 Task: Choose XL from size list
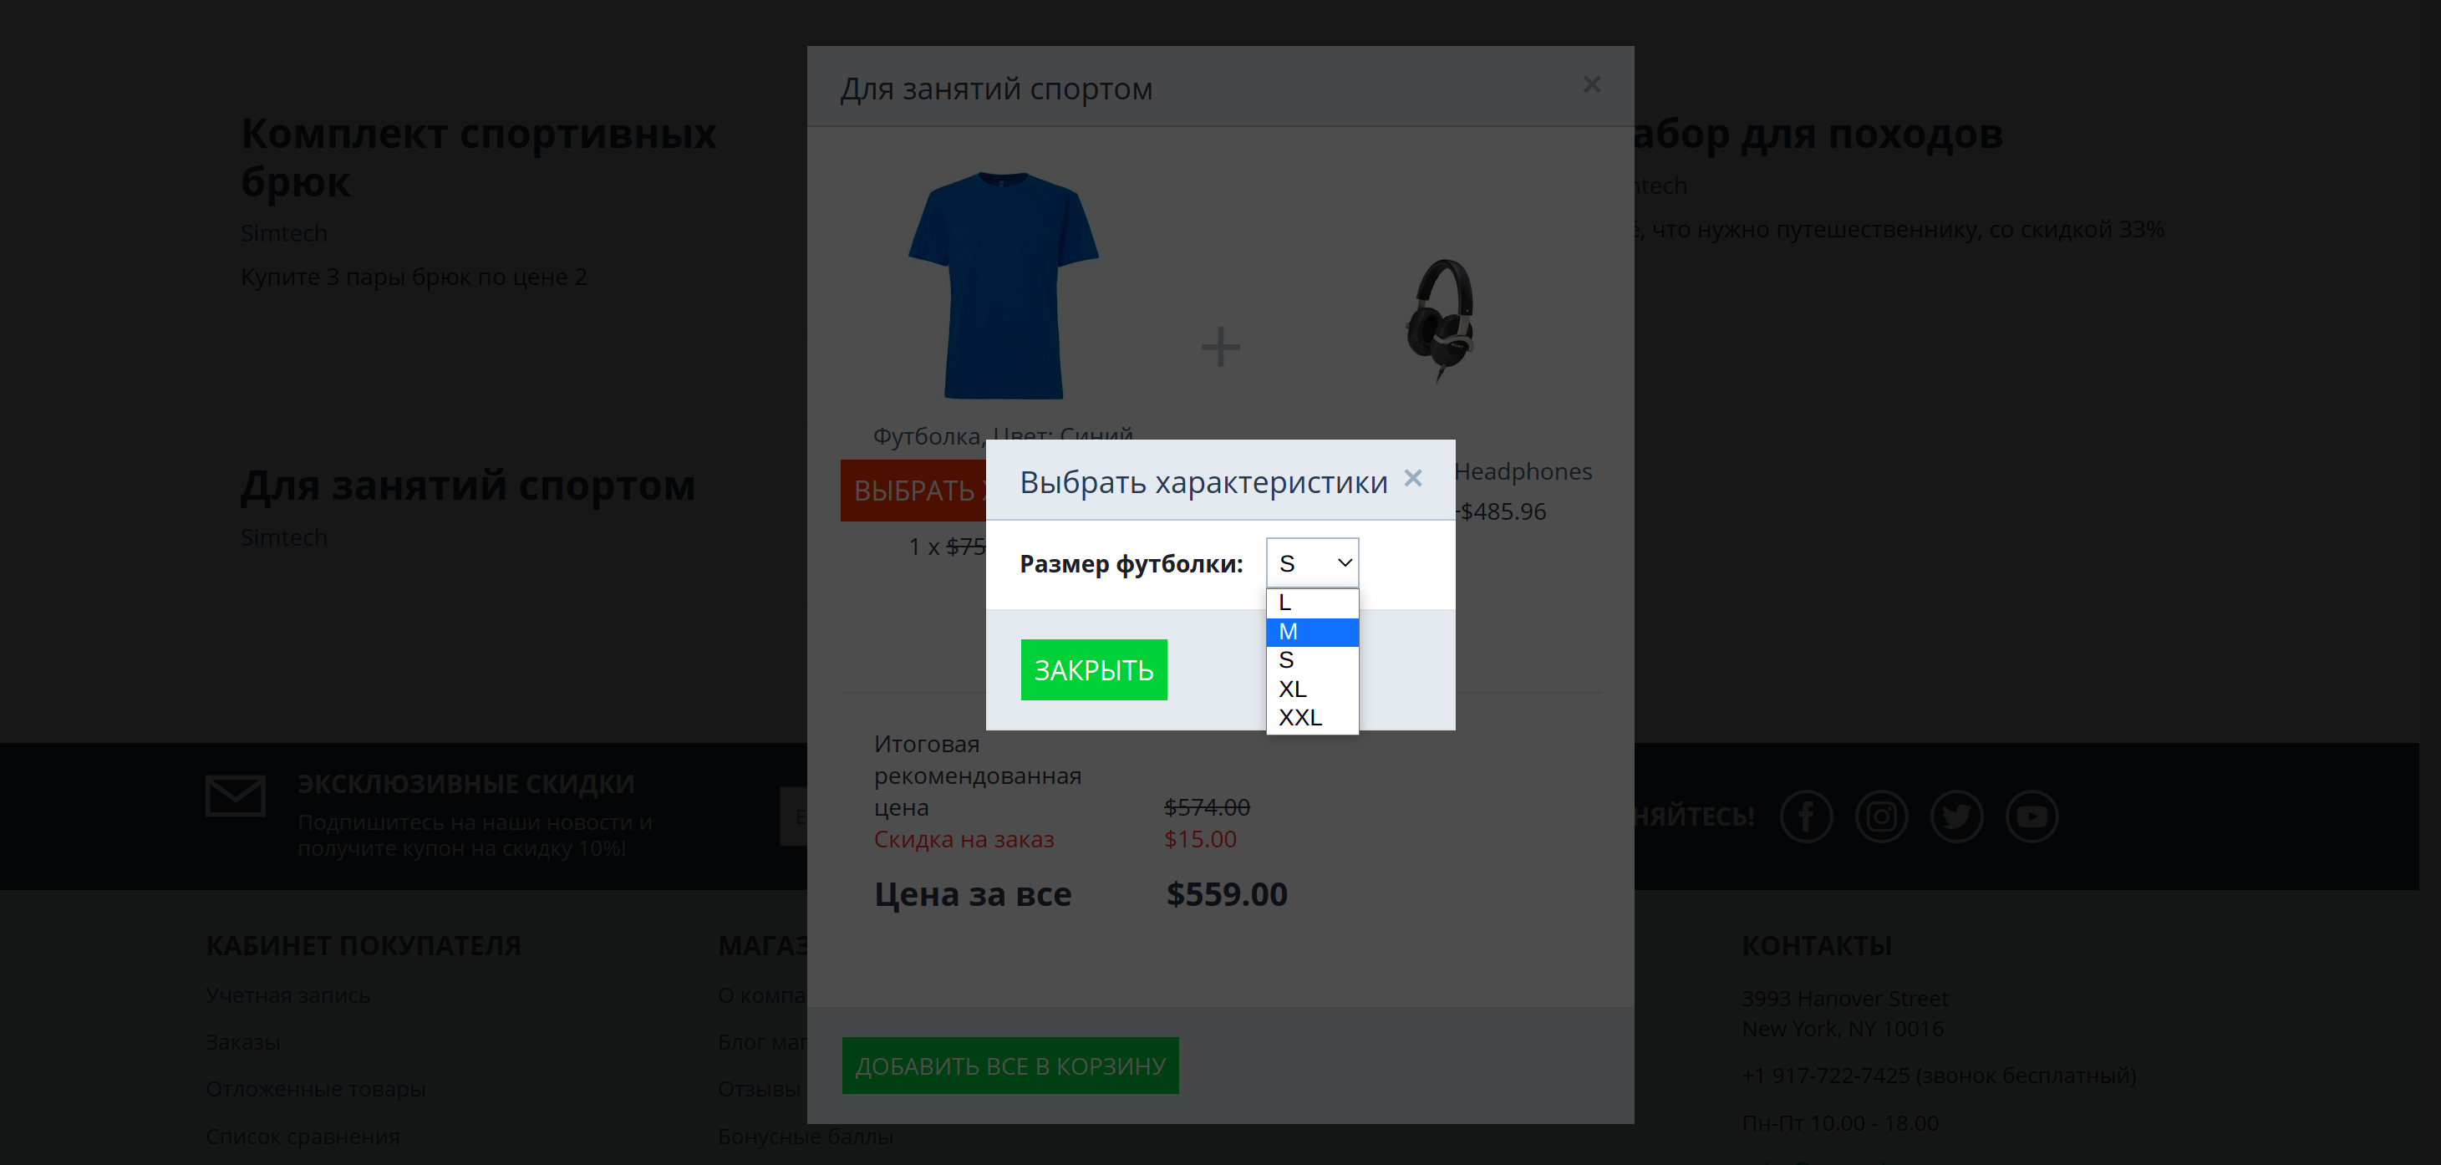coord(1311,689)
